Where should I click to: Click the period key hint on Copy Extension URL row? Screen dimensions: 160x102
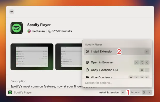147,70
